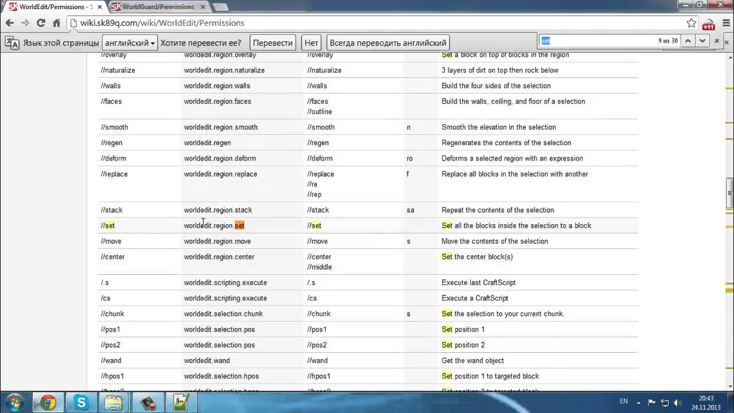This screenshot has height=413, width=734.
Task: Click the worldedit.region.stack permission text
Action: click(x=218, y=210)
